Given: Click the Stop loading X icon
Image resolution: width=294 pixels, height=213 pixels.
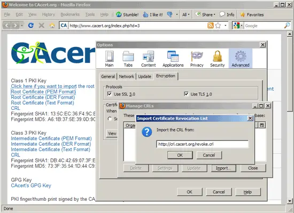Looking at the screenshot, I should pyautogui.click(x=42, y=25).
